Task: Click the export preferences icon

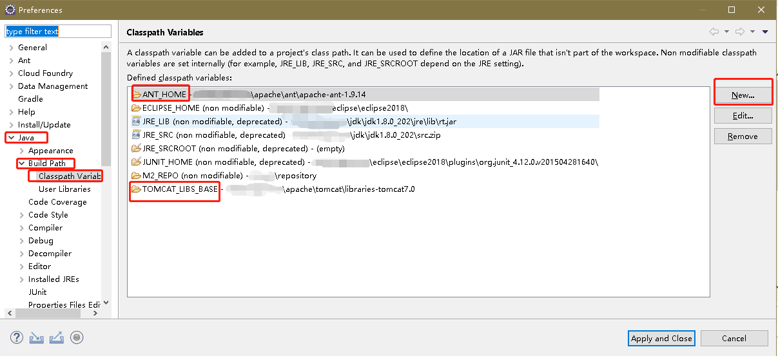Action: (56, 337)
